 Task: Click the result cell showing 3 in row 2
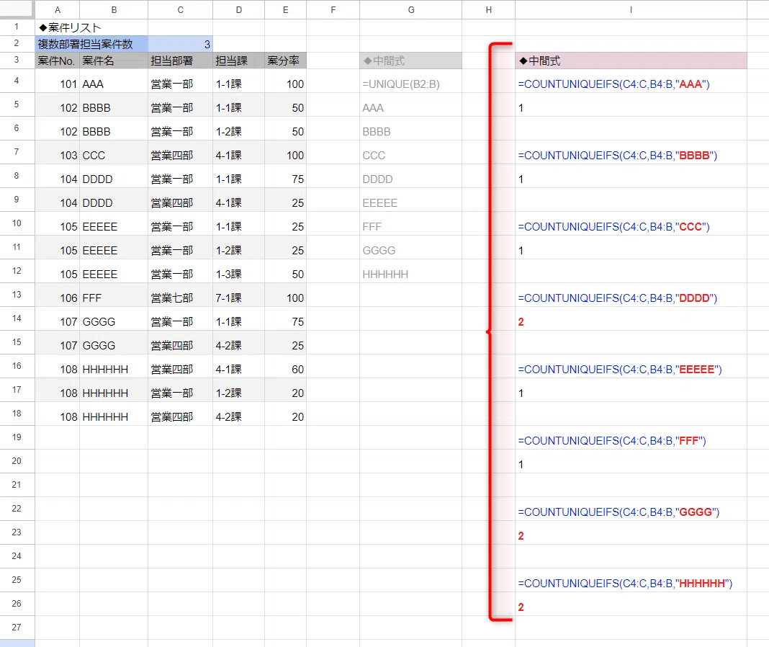click(x=181, y=44)
